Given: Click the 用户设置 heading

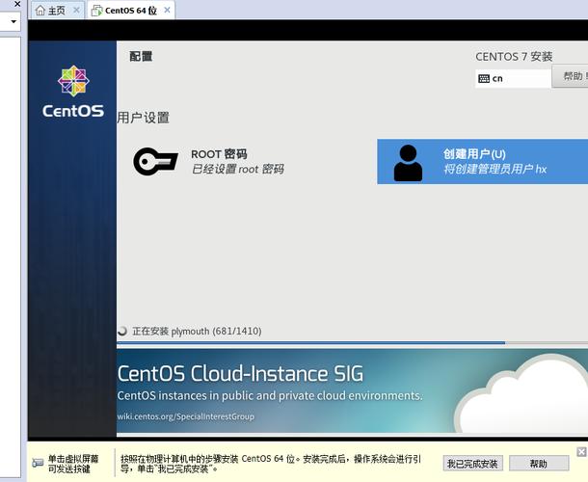Looking at the screenshot, I should coord(144,118).
